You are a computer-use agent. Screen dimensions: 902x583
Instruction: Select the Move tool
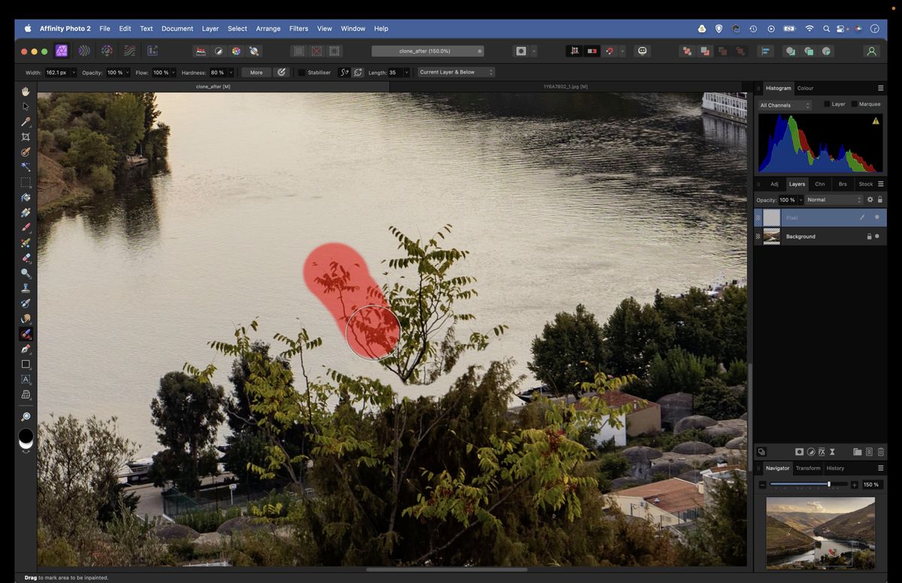(x=26, y=107)
